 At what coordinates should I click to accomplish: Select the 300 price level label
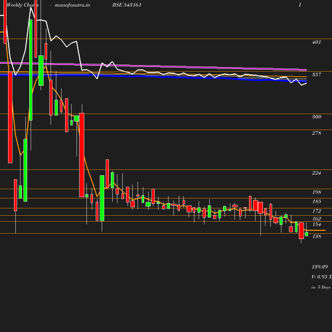(317, 117)
